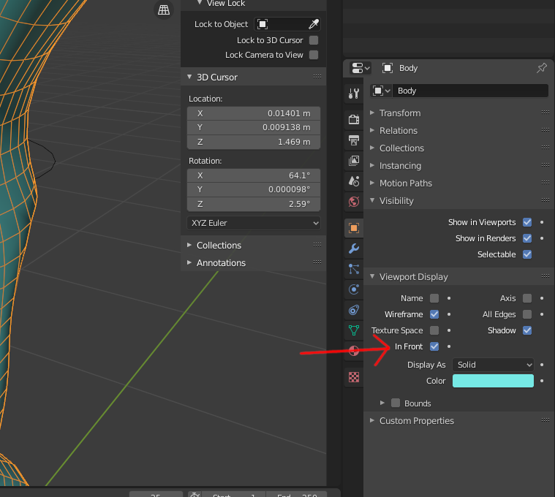Image resolution: width=555 pixels, height=497 pixels.
Task: Open the Object properties tab
Action: point(354,228)
